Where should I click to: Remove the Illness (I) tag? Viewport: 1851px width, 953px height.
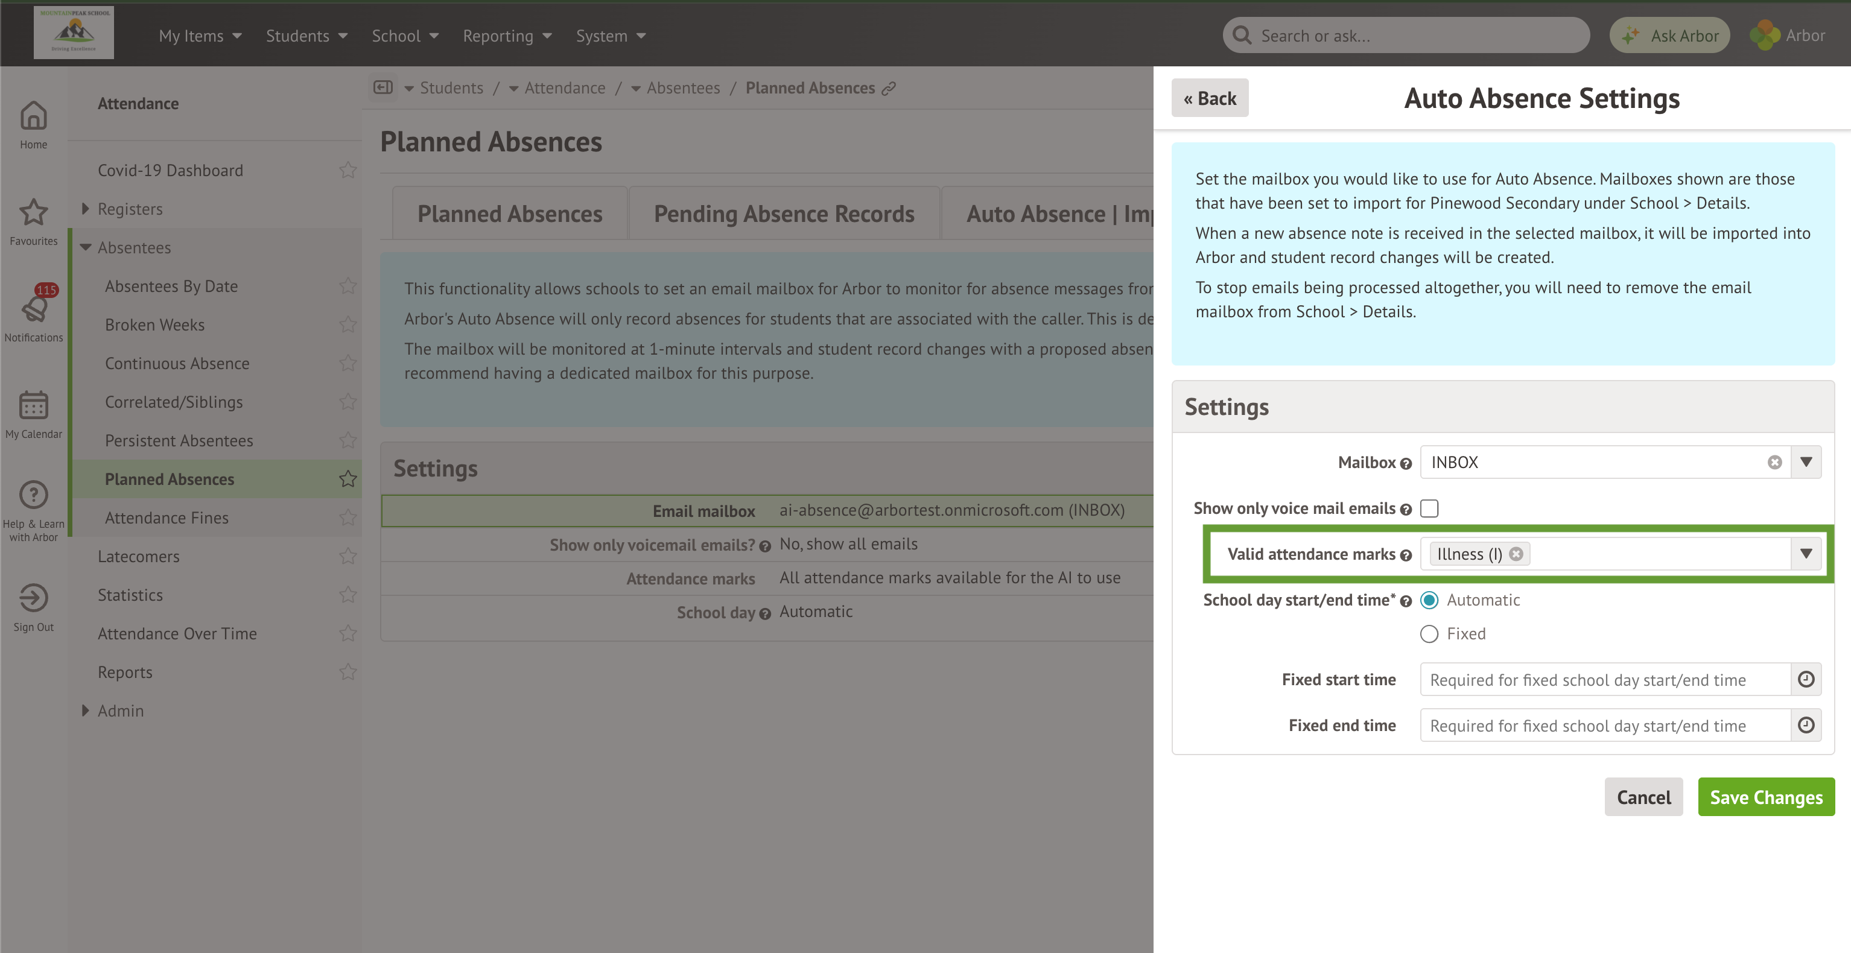click(x=1516, y=554)
